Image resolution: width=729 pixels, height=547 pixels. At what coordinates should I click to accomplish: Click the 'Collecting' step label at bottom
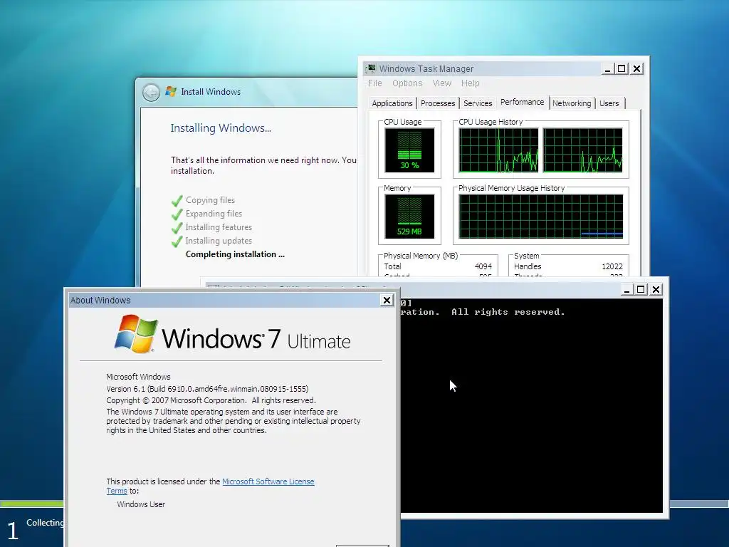(45, 523)
